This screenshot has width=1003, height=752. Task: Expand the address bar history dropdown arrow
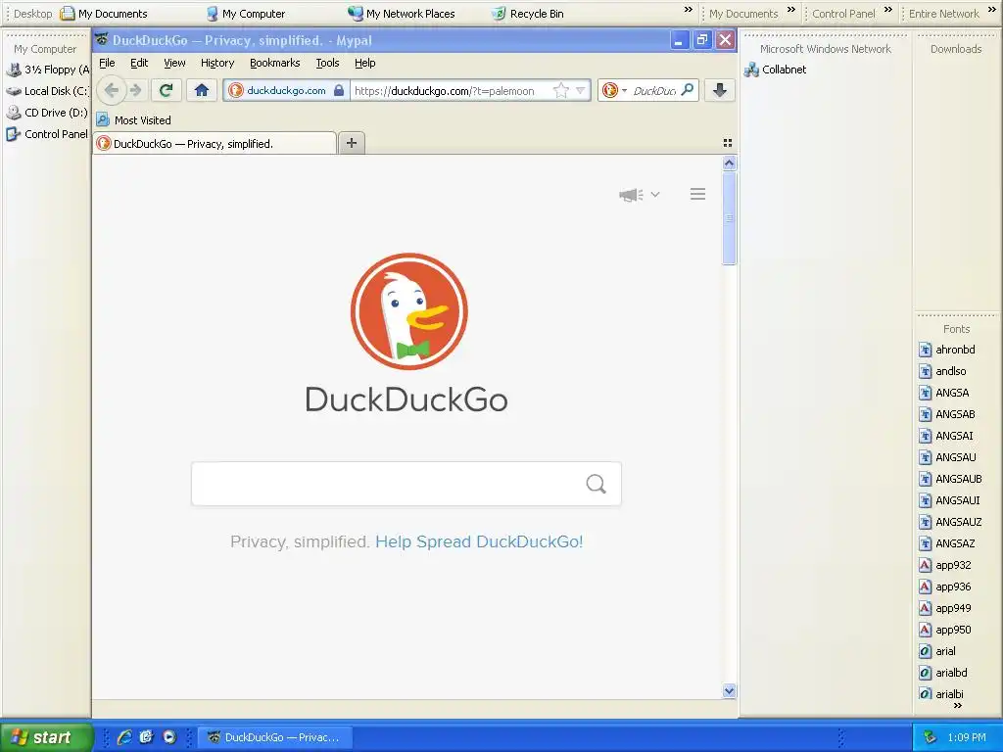click(580, 90)
